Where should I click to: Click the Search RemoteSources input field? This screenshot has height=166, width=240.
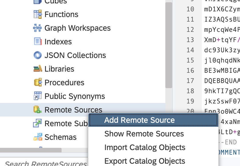pyautogui.click(x=46, y=163)
